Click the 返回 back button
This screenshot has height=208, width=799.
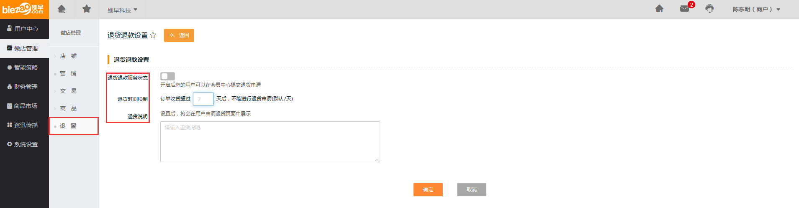click(179, 35)
